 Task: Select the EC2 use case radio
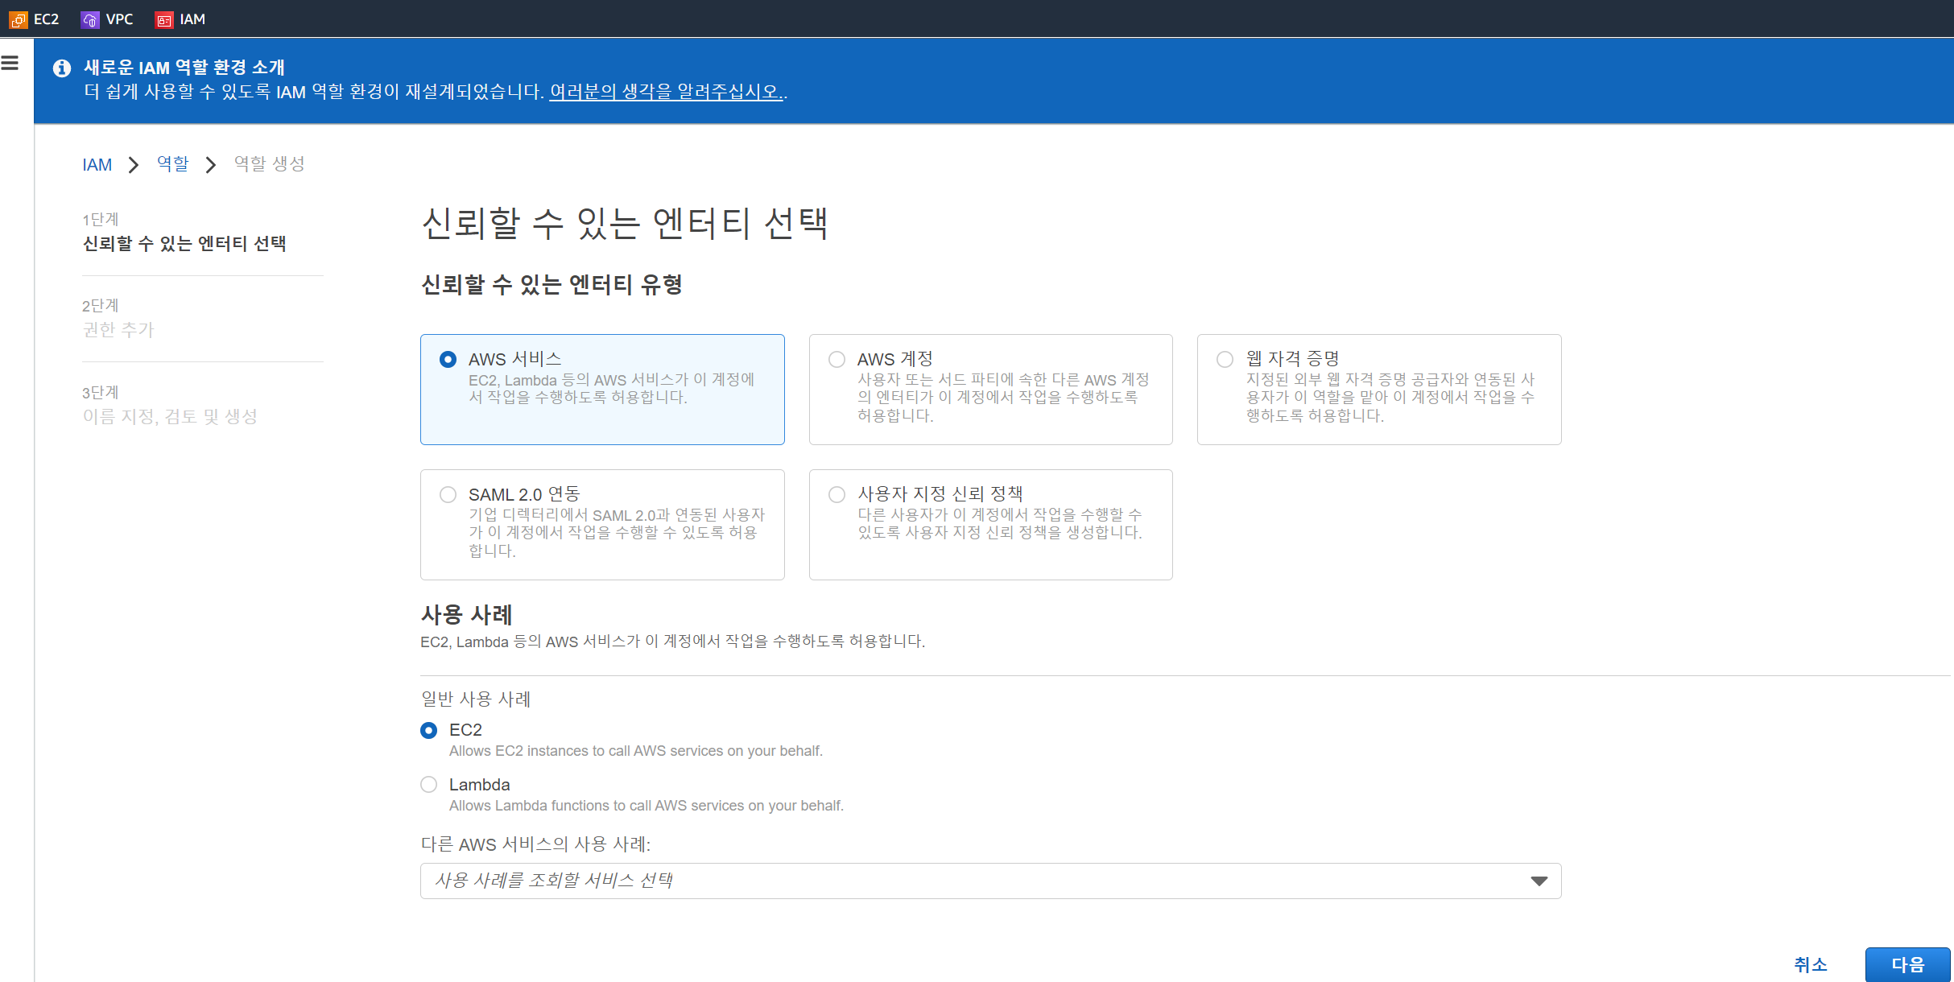[x=429, y=730]
